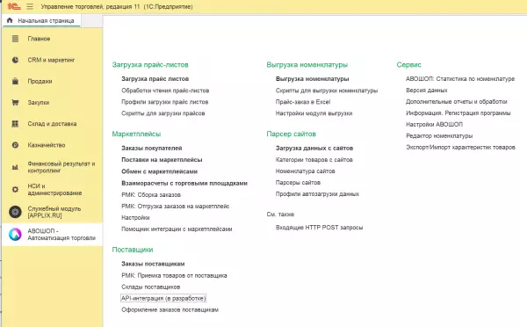The width and height of the screenshot is (527, 327).
Task: Open Экспорт/Импорт характеристик товаров
Action: 460,148
